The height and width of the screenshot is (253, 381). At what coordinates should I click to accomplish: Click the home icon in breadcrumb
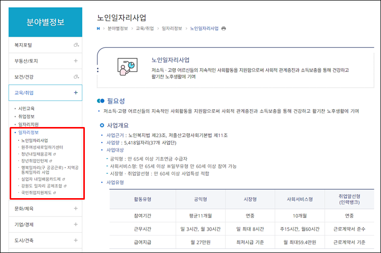click(98, 28)
